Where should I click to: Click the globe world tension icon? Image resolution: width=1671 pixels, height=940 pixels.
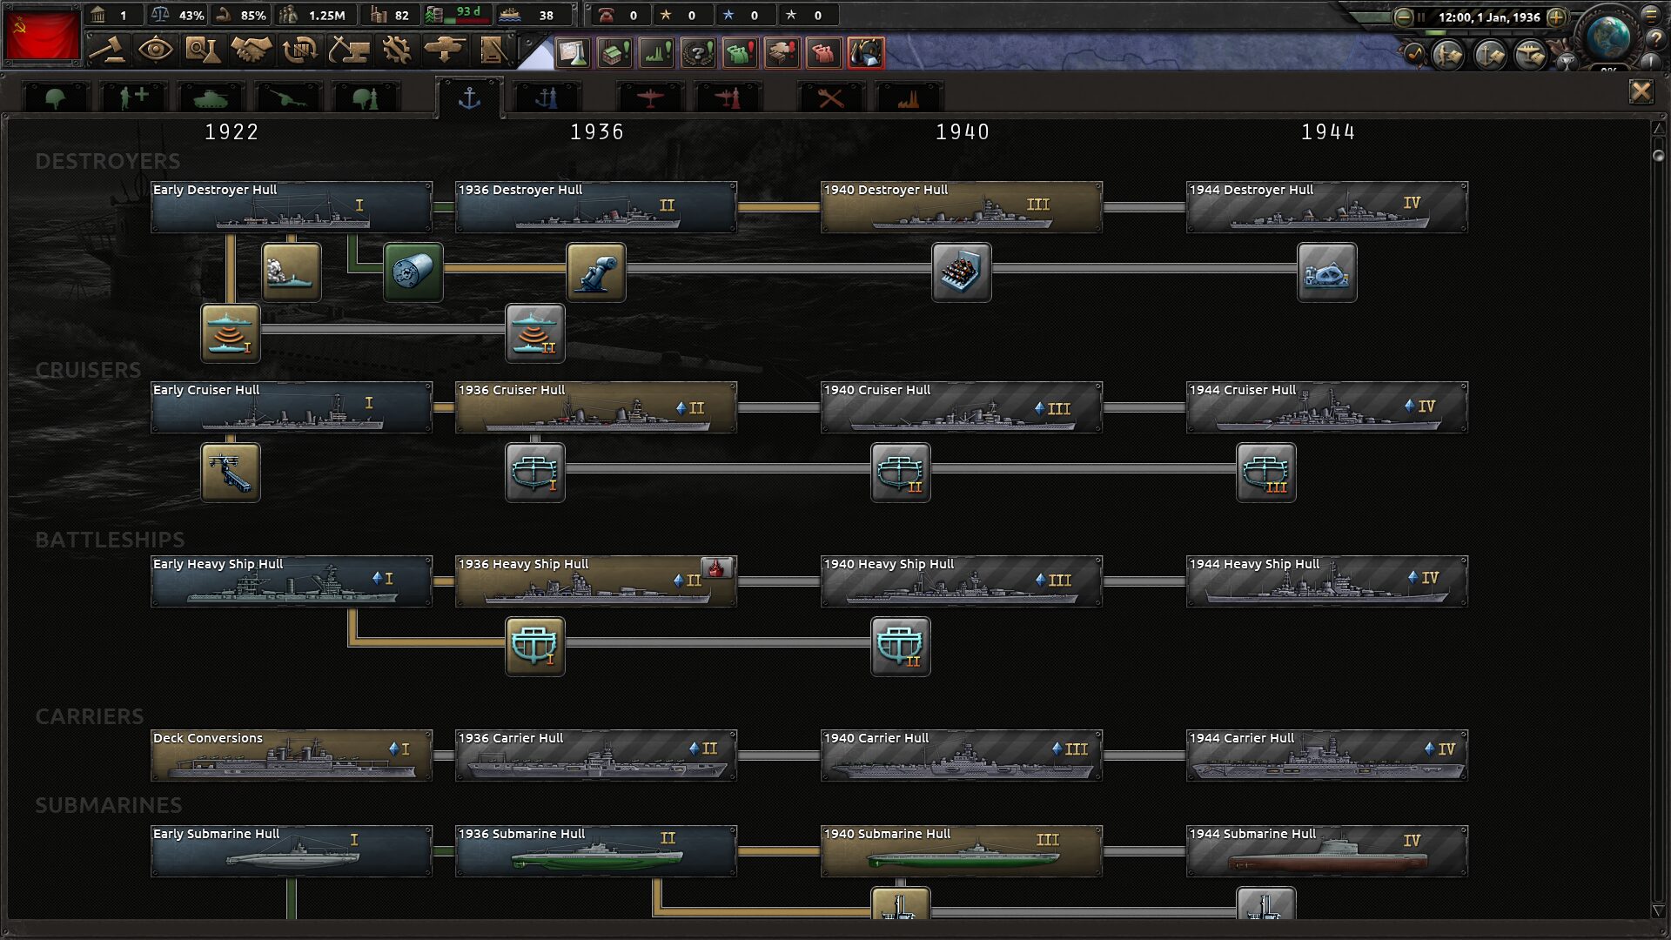pos(1607,37)
